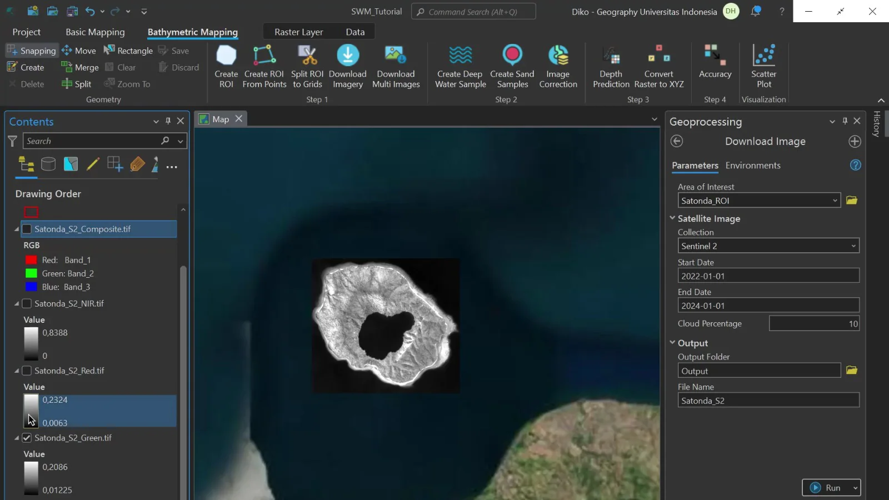Toggle the Snapping button
This screenshot has height=500, width=889.
[32, 51]
